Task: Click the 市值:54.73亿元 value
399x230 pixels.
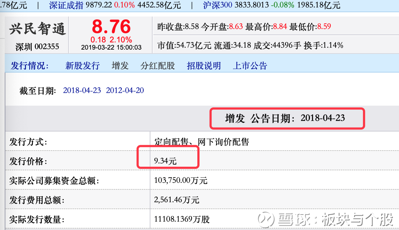Action: click(x=184, y=45)
